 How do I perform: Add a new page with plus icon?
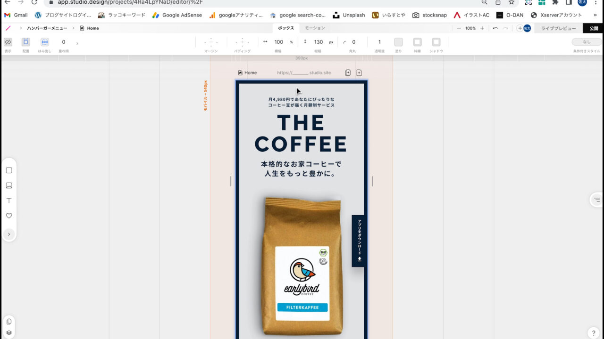tap(359, 73)
